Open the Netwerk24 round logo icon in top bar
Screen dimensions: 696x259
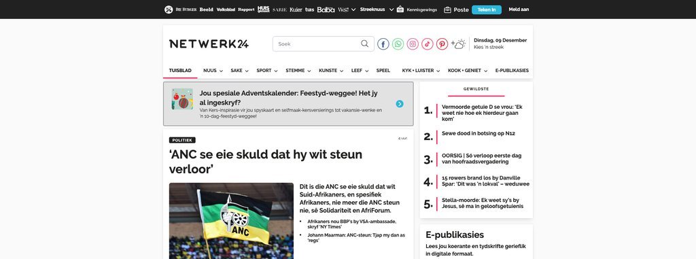click(169, 10)
